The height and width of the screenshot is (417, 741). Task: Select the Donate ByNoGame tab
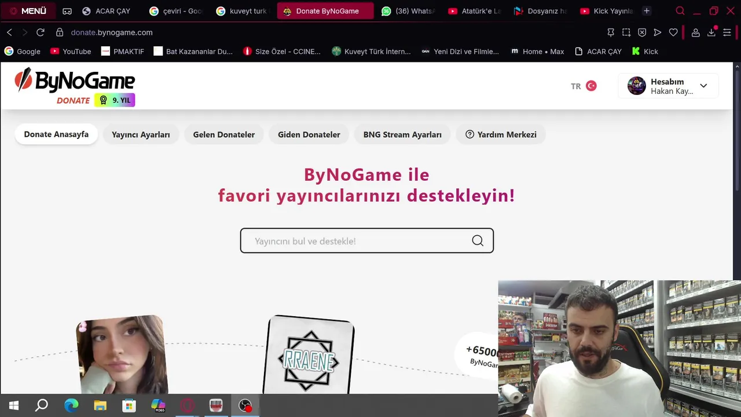(325, 11)
